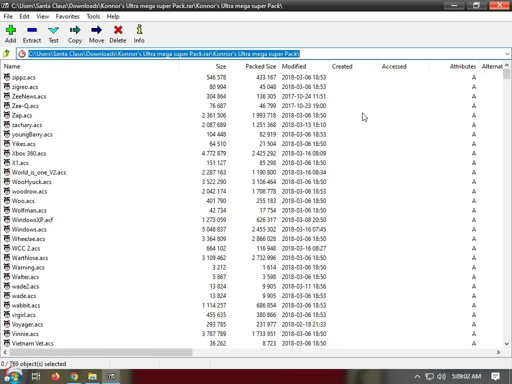The width and height of the screenshot is (512, 384).
Task: Select the wabbit.acs file name
Action: click(26, 305)
